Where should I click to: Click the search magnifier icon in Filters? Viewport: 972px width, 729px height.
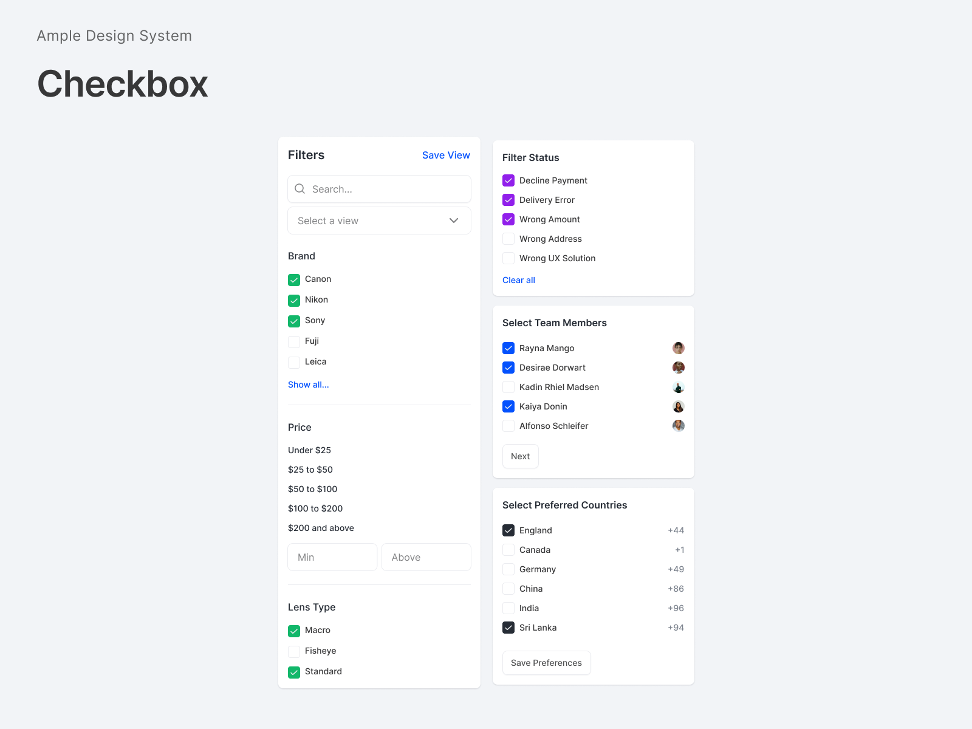coord(299,189)
